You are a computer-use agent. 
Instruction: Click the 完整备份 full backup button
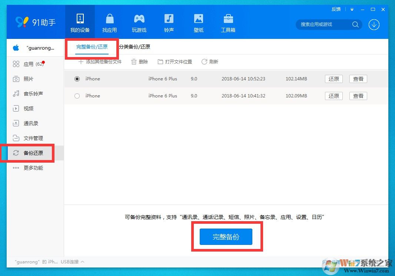[226, 237]
